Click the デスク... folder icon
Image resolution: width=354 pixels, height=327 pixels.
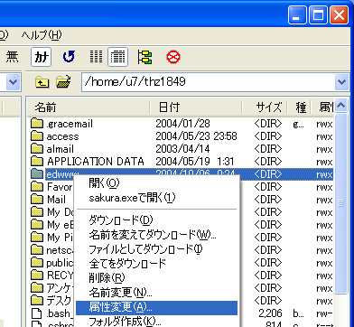click(x=37, y=301)
